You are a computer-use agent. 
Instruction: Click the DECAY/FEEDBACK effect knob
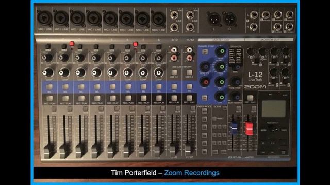[235, 97]
